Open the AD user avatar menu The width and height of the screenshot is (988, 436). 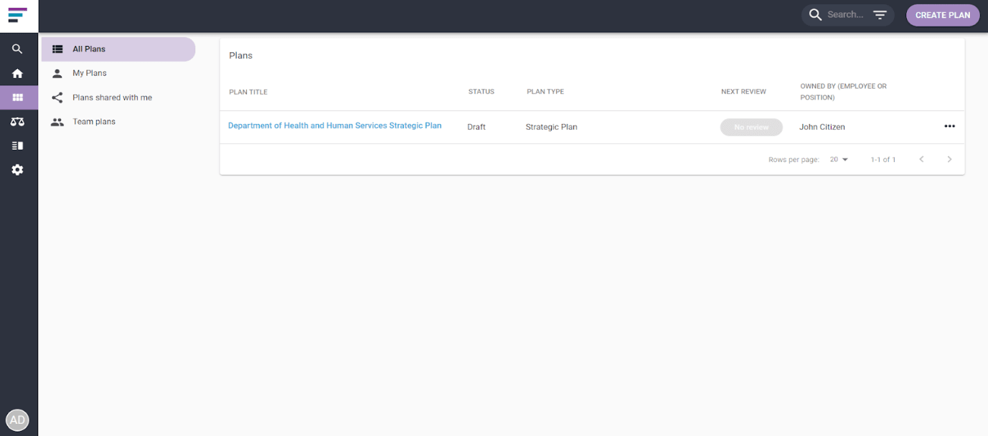pyautogui.click(x=17, y=420)
